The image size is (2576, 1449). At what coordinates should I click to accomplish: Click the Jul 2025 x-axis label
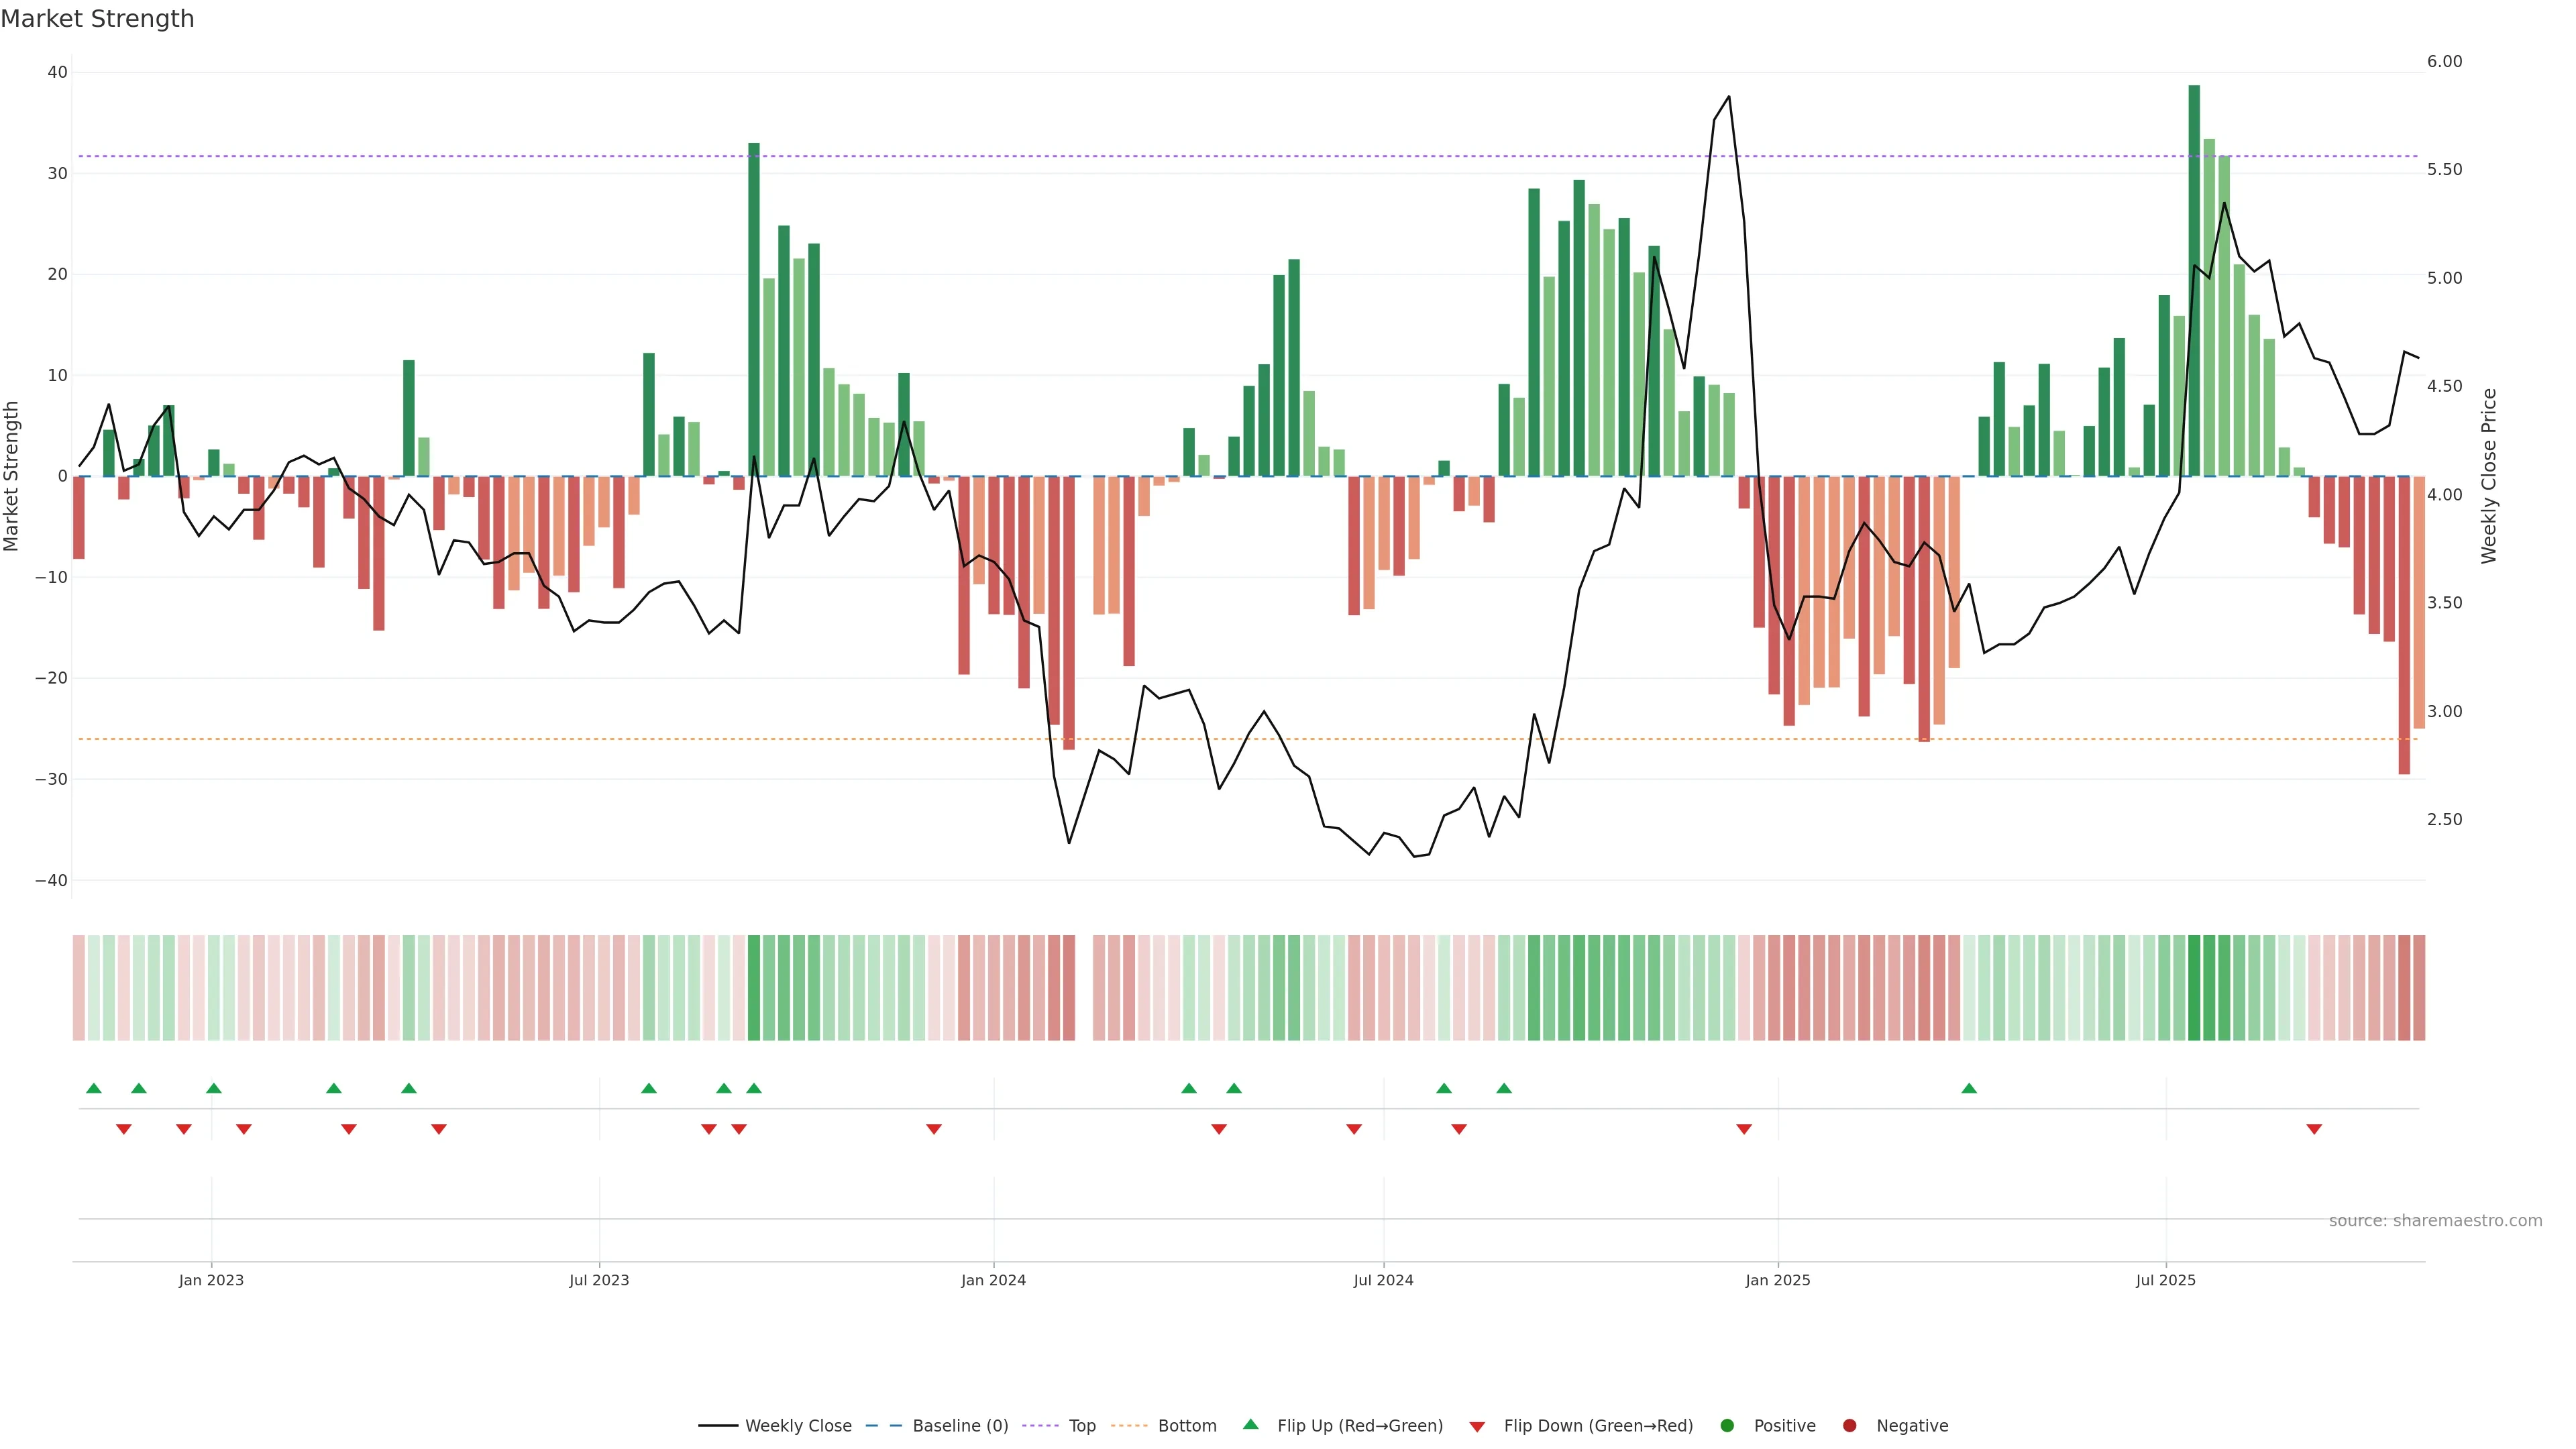click(x=2165, y=1280)
